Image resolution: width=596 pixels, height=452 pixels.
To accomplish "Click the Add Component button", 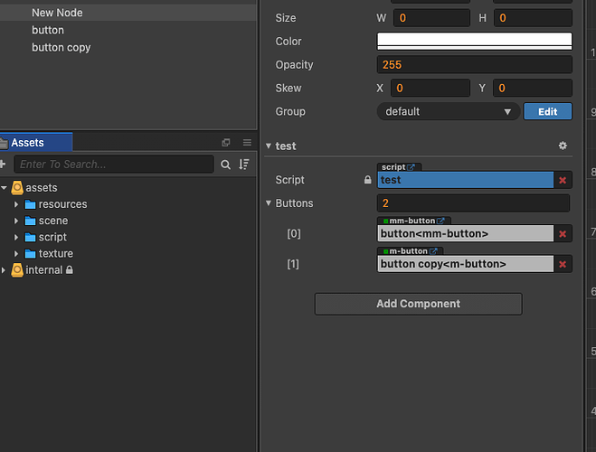I will [418, 304].
